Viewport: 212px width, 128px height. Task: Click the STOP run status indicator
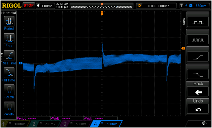[29, 5]
